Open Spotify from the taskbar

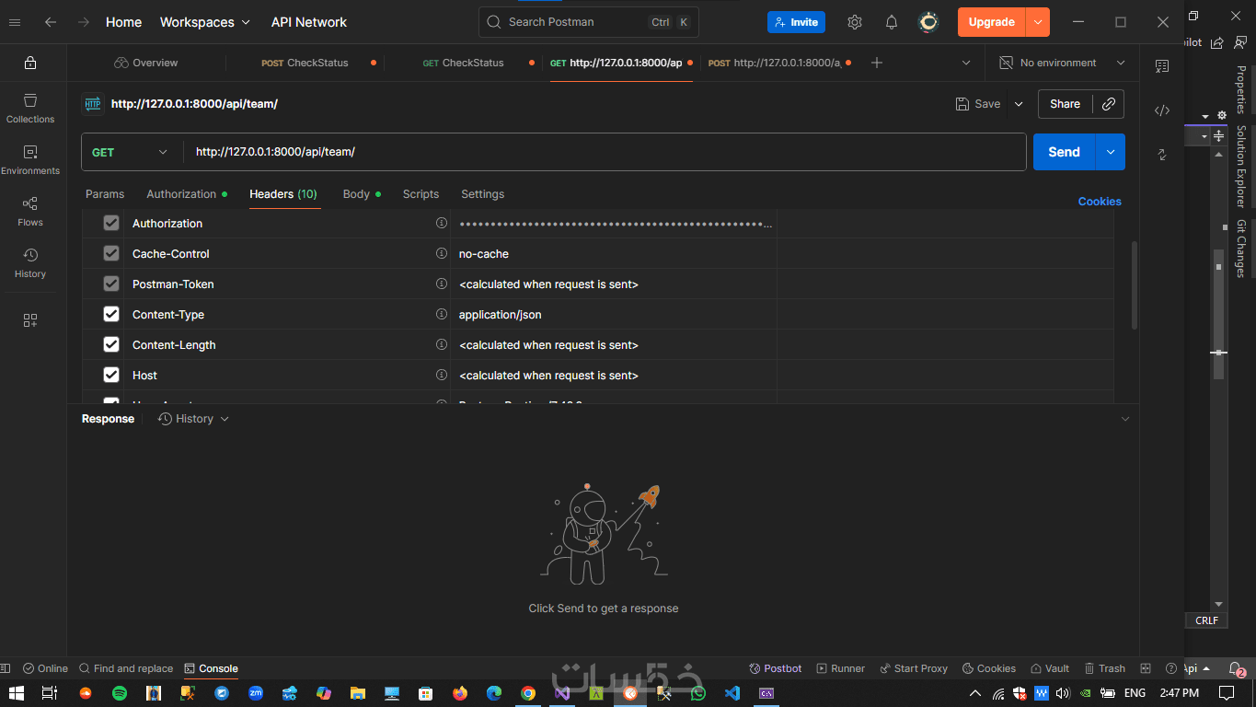click(x=120, y=693)
